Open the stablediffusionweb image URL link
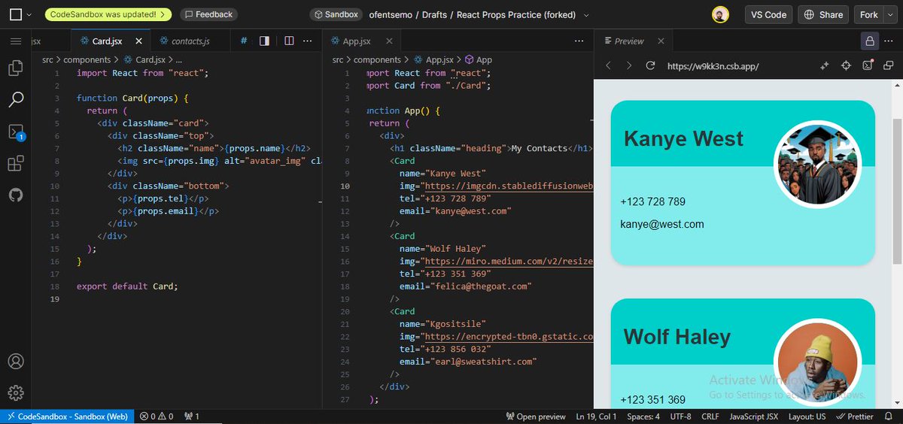Viewport: 903px width, 424px height. point(509,186)
